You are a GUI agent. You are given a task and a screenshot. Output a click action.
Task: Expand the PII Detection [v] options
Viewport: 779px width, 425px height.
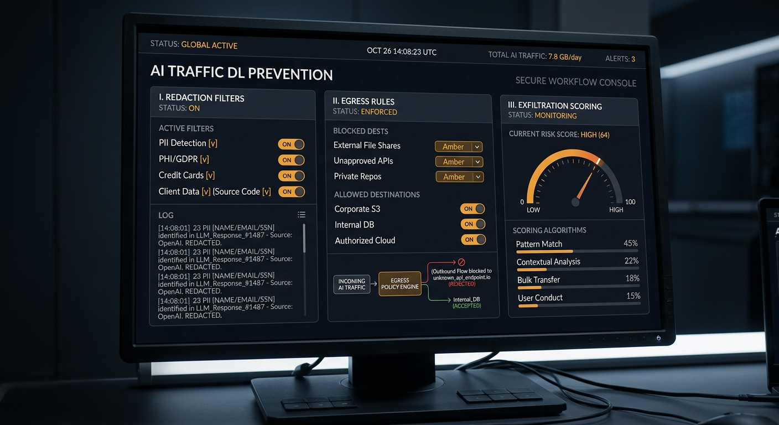click(212, 143)
